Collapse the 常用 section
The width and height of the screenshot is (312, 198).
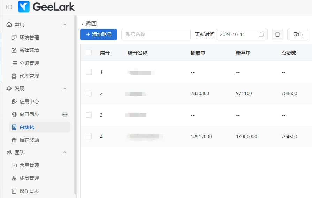point(64,25)
